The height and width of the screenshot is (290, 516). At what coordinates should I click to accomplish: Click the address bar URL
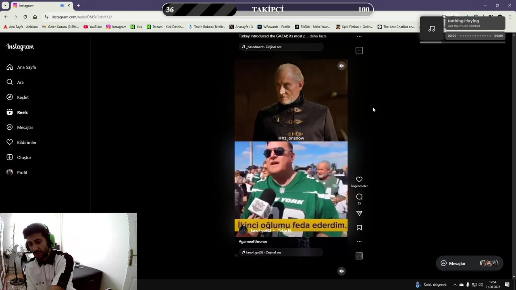coord(82,17)
